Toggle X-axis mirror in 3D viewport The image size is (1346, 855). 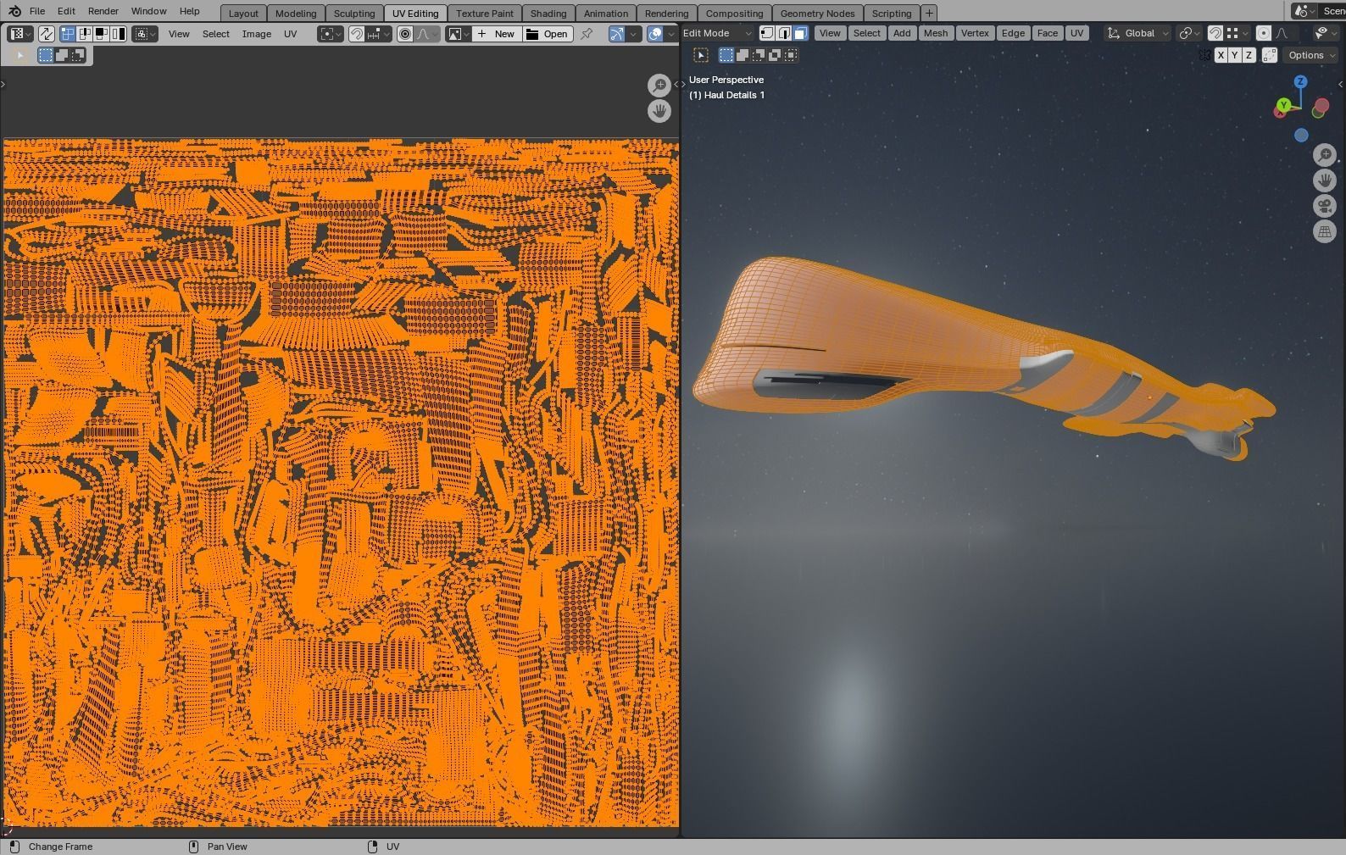pos(1221,55)
